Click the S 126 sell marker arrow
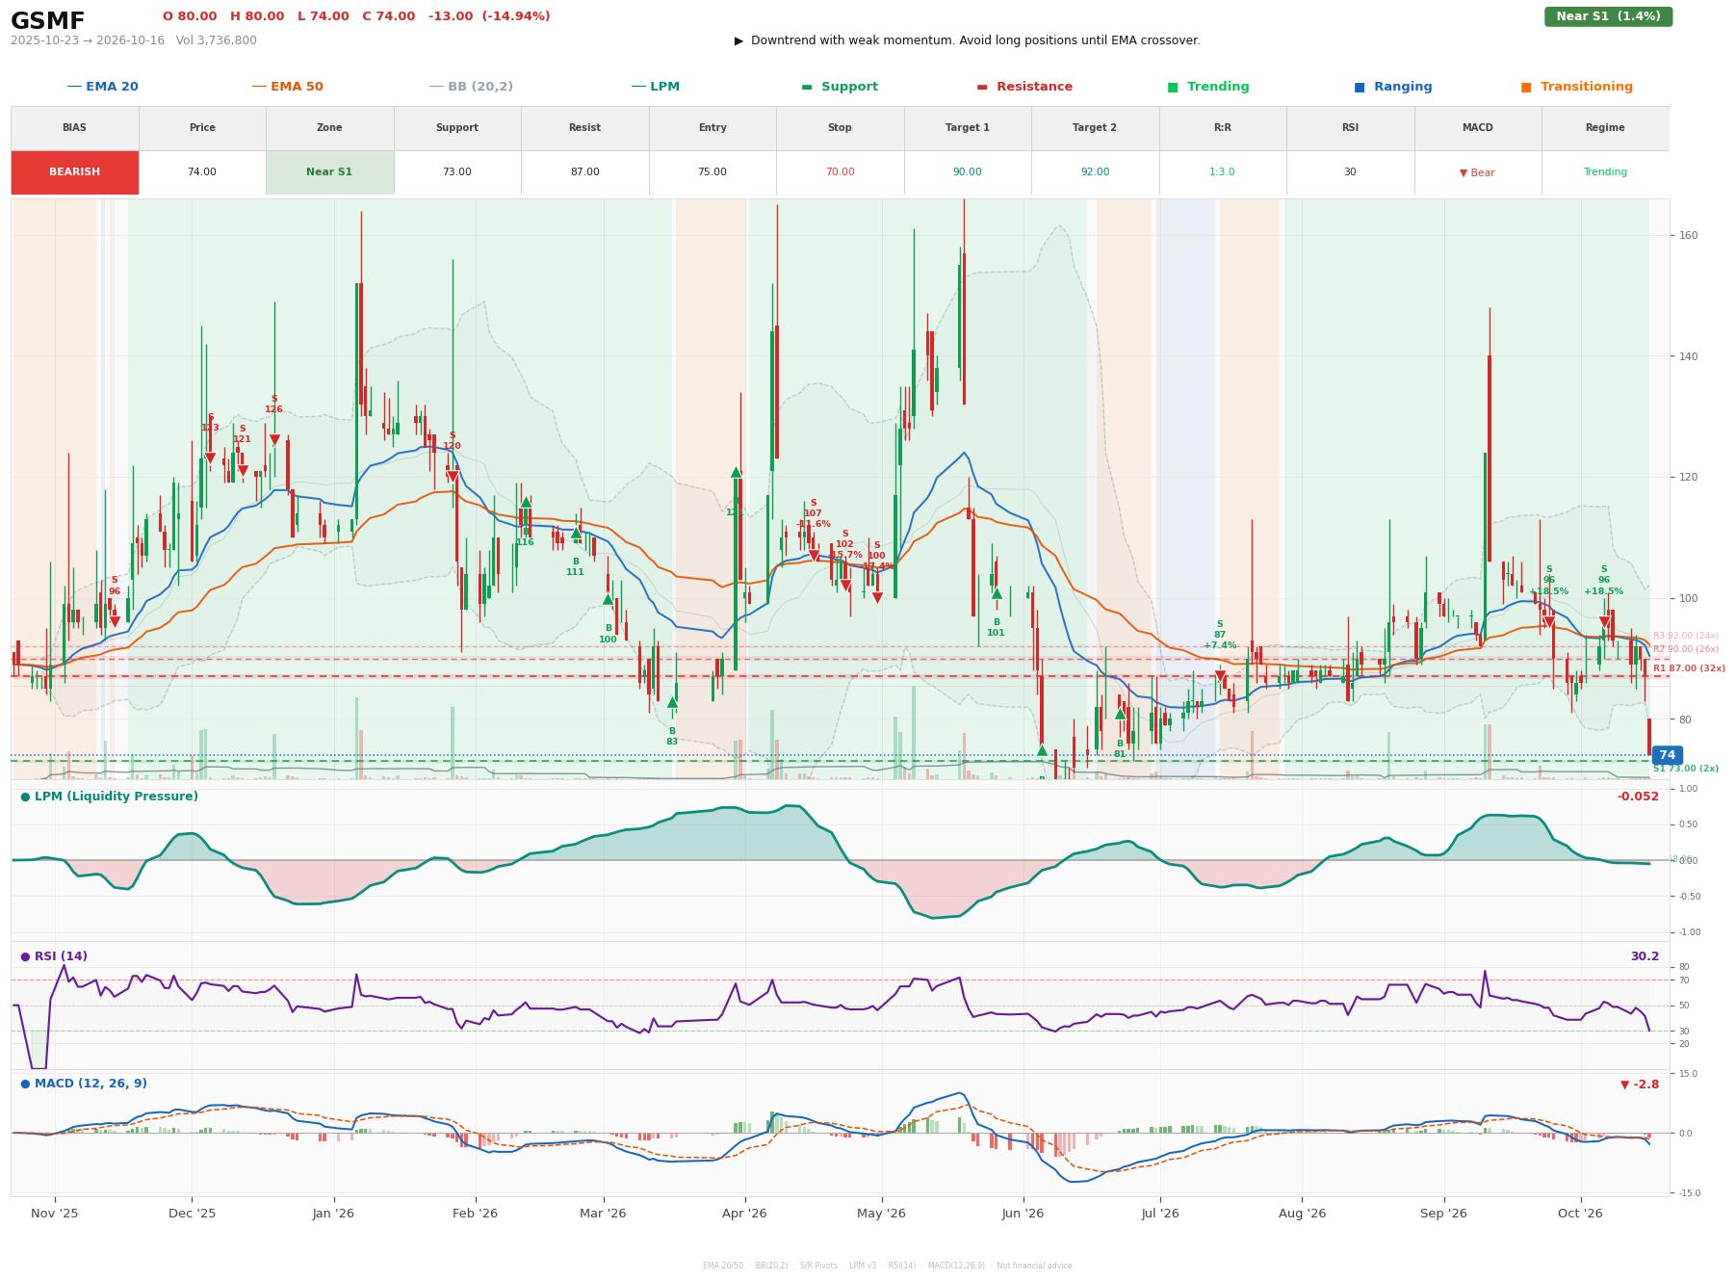The height and width of the screenshot is (1281, 1736). pyautogui.click(x=274, y=440)
